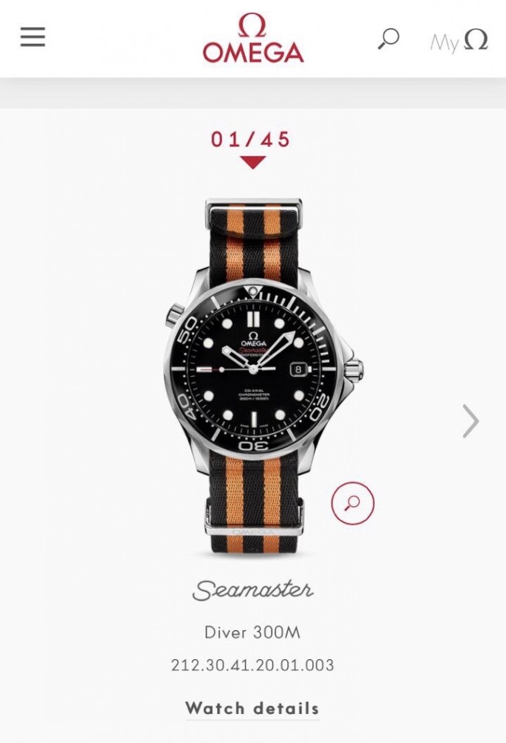Select the Seamaster script title
Image resolution: width=506 pixels, height=743 pixels.
(253, 590)
